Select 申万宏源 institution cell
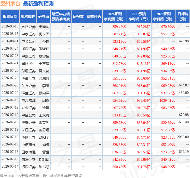The width and height of the screenshot is (190, 178). click(x=29, y=100)
